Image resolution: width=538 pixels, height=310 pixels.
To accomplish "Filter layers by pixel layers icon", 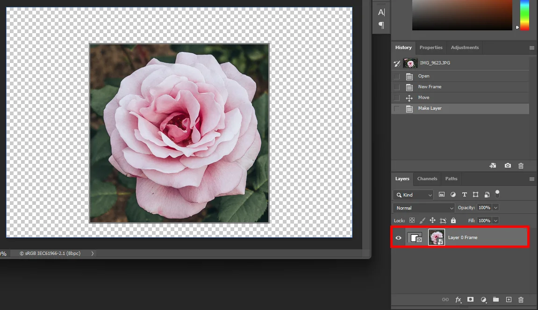I will click(442, 195).
